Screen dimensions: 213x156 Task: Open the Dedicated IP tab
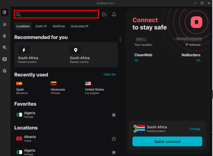80,26
